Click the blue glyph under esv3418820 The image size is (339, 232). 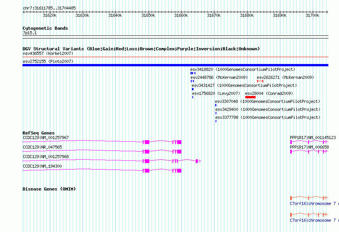193,73
